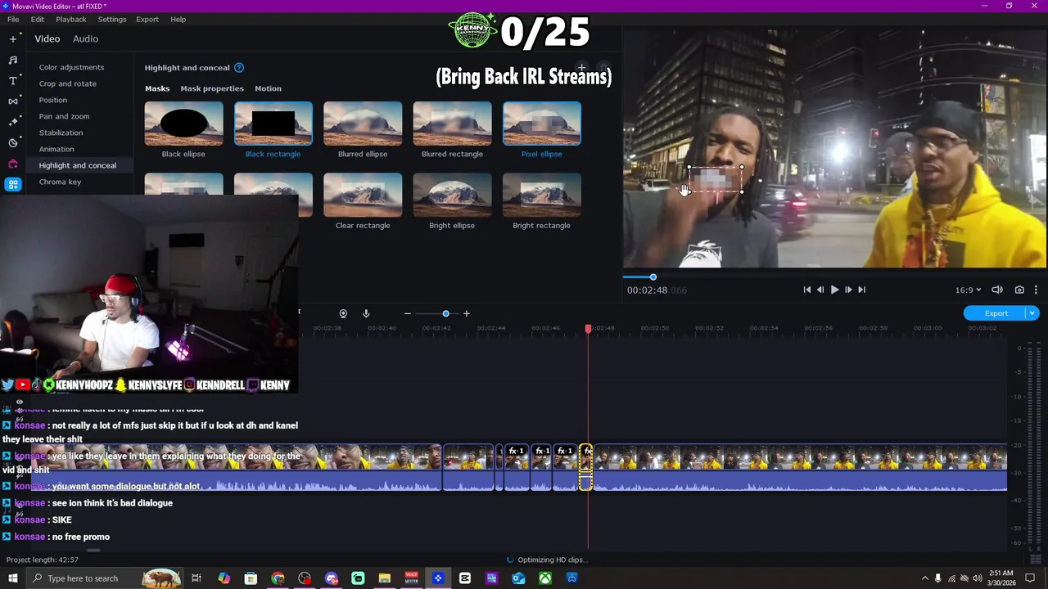Play the preview video
This screenshot has height=589, width=1048.
[834, 290]
